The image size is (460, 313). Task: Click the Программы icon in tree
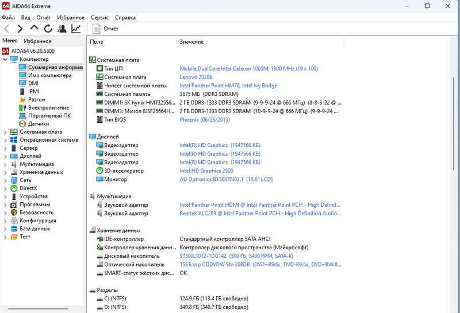[x=14, y=204]
